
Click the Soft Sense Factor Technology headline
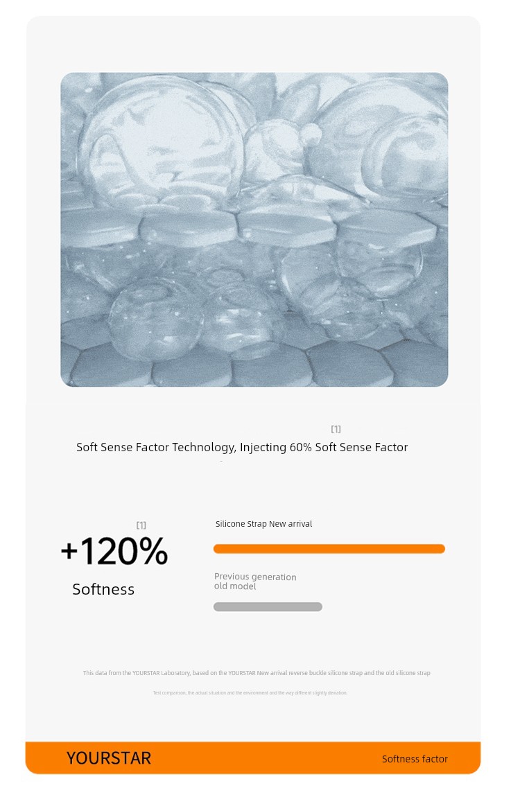pos(242,447)
